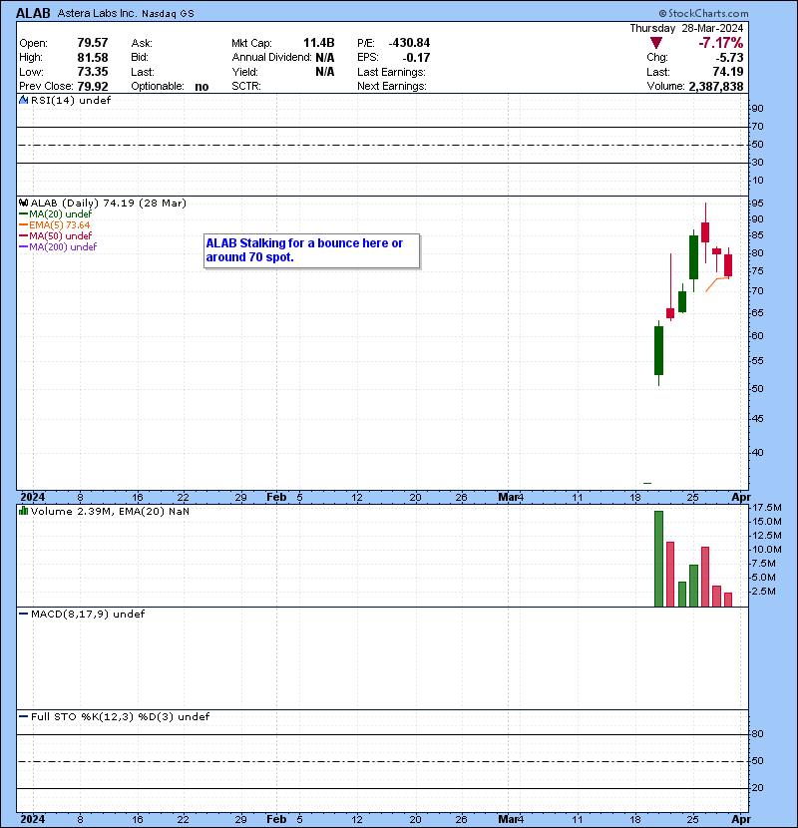Click the ALAB ticker symbol in header
Image resolution: width=798 pixels, height=828 pixels.
(x=33, y=13)
